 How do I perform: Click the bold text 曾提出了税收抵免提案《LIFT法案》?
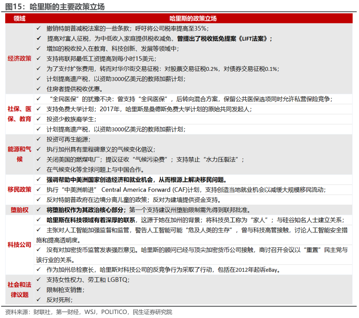(222, 39)
